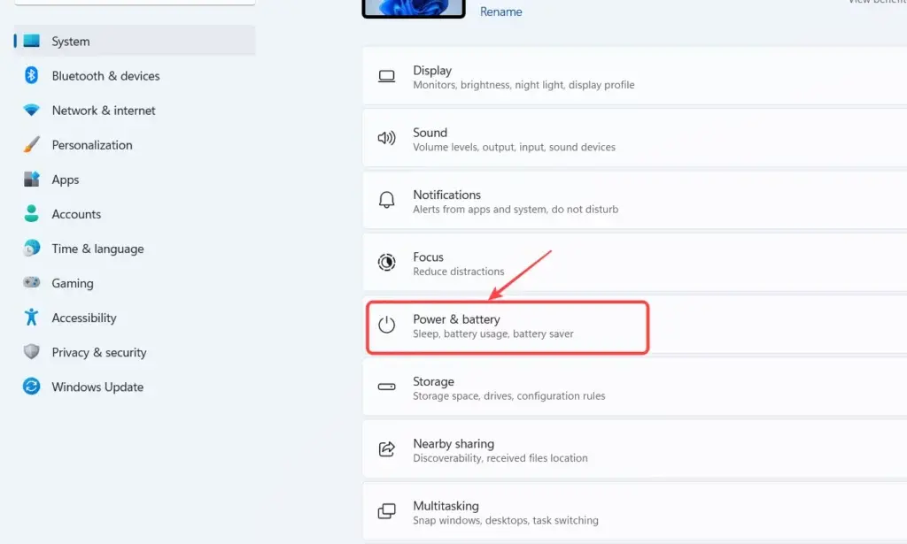The width and height of the screenshot is (907, 544).
Task: Click the Notifications bell icon
Action: pyautogui.click(x=386, y=201)
